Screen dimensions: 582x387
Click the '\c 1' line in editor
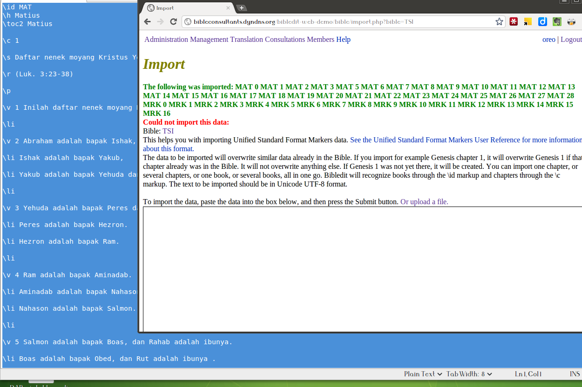click(x=11, y=40)
